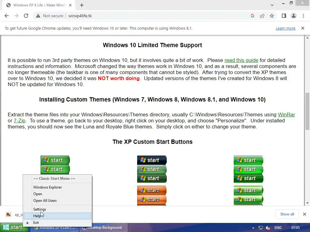Open the Chrome side panel

(284, 16)
